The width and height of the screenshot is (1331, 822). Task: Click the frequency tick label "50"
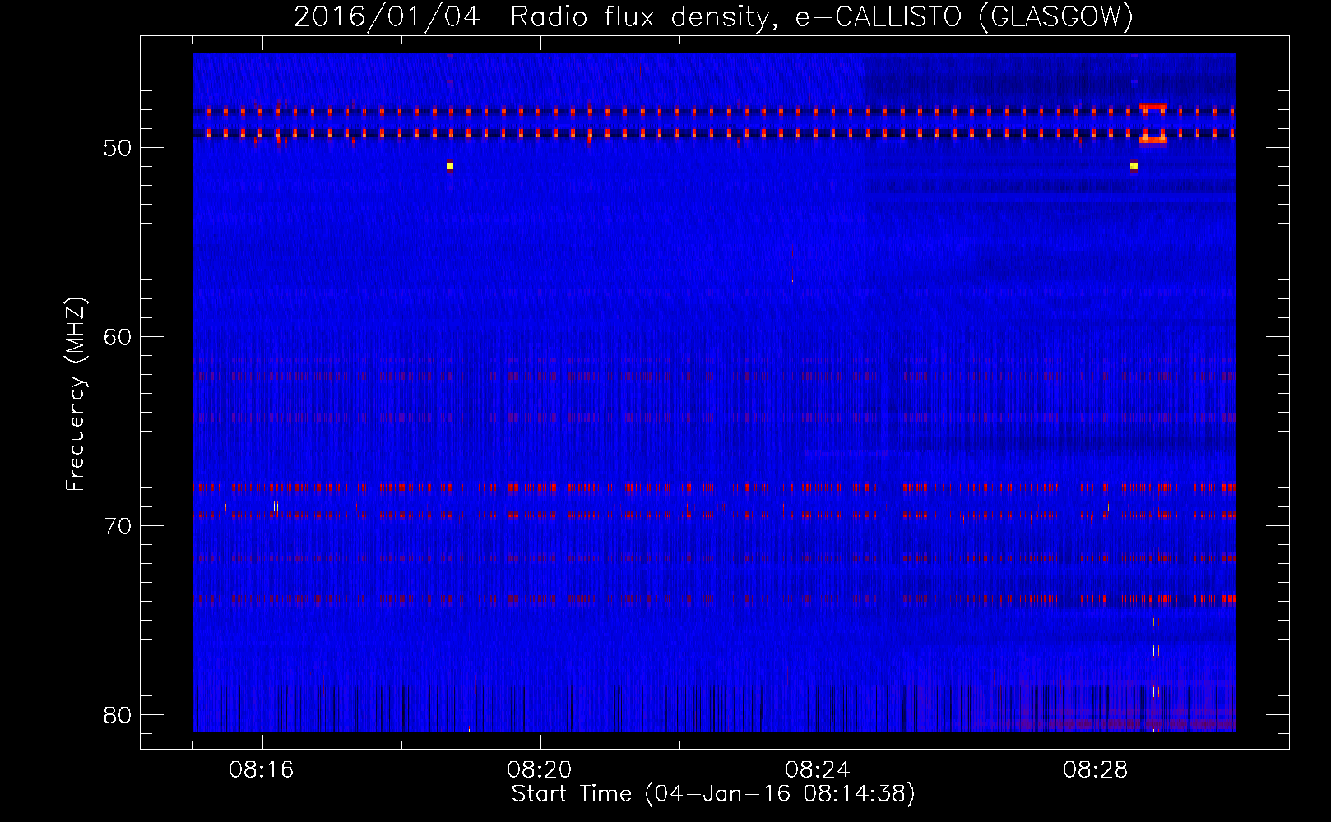coord(118,148)
